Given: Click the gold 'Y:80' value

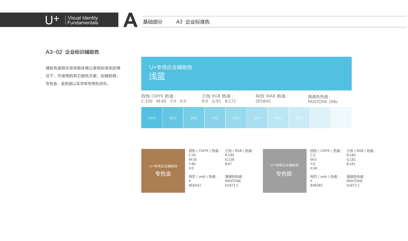Looking at the screenshot, I should tap(192, 164).
